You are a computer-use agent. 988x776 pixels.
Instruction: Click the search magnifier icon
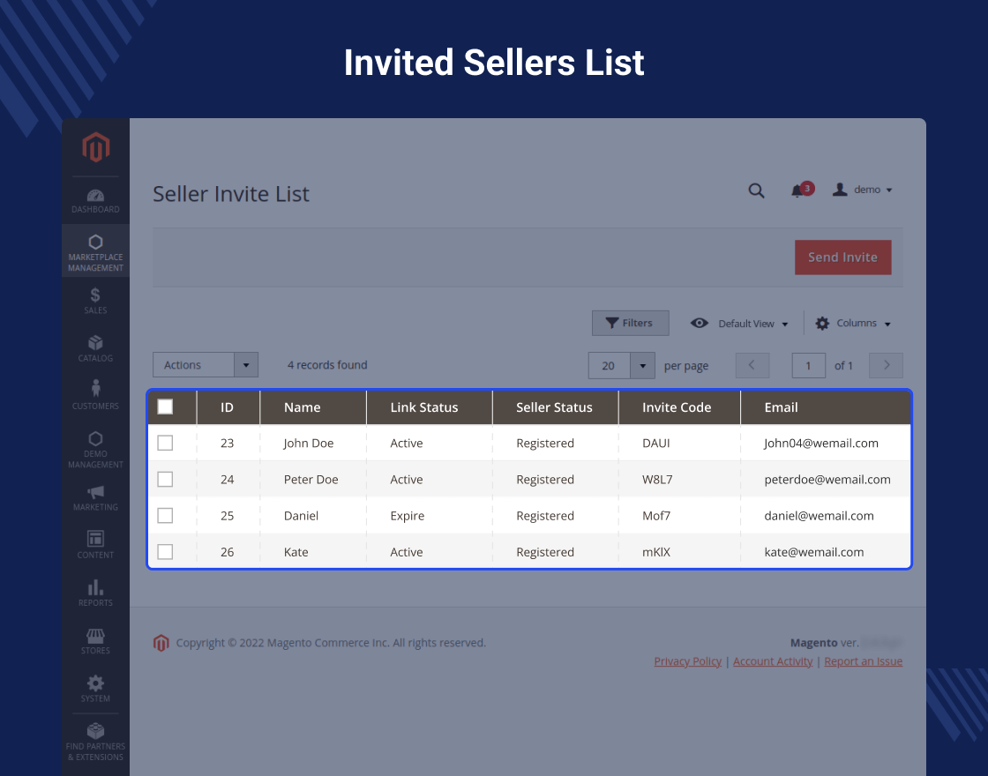[x=756, y=190]
